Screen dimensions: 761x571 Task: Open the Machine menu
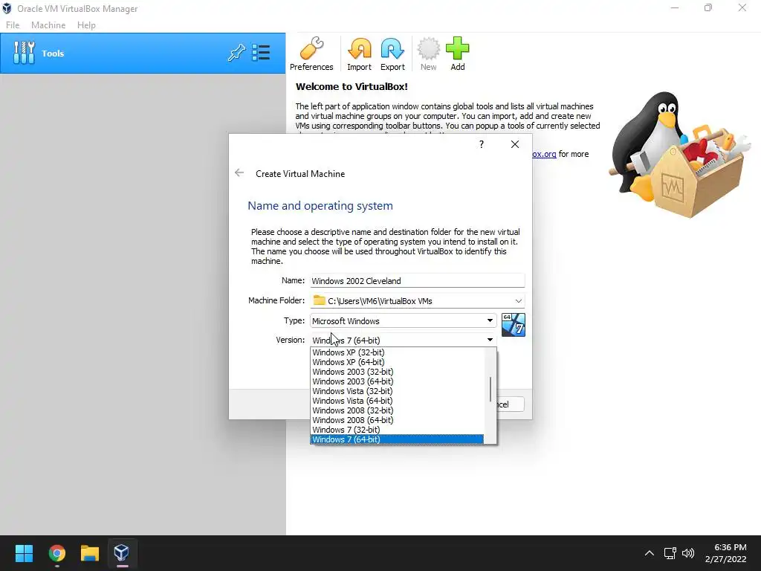pyautogui.click(x=48, y=25)
